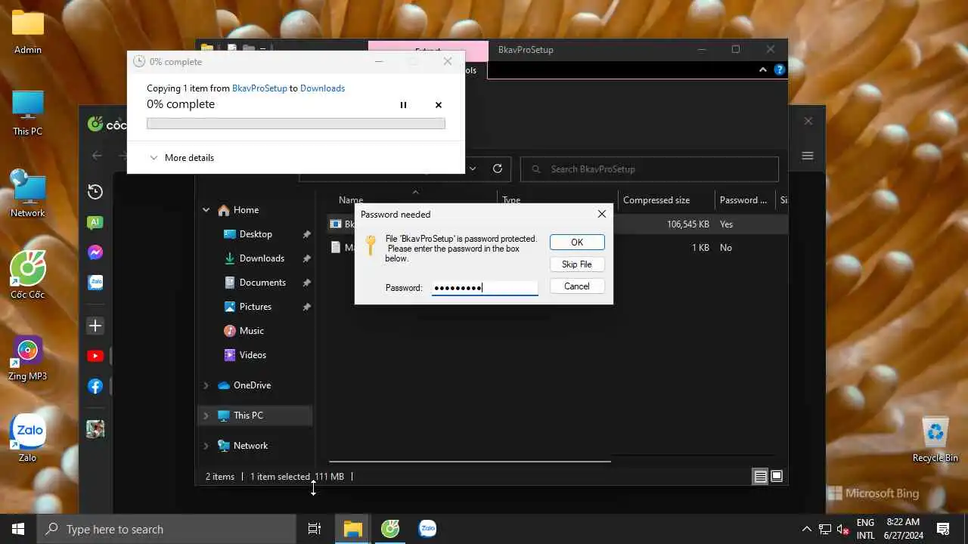Screen dimensions: 968x544
Task: Open Pictures in navigation pane
Action: tap(256, 307)
